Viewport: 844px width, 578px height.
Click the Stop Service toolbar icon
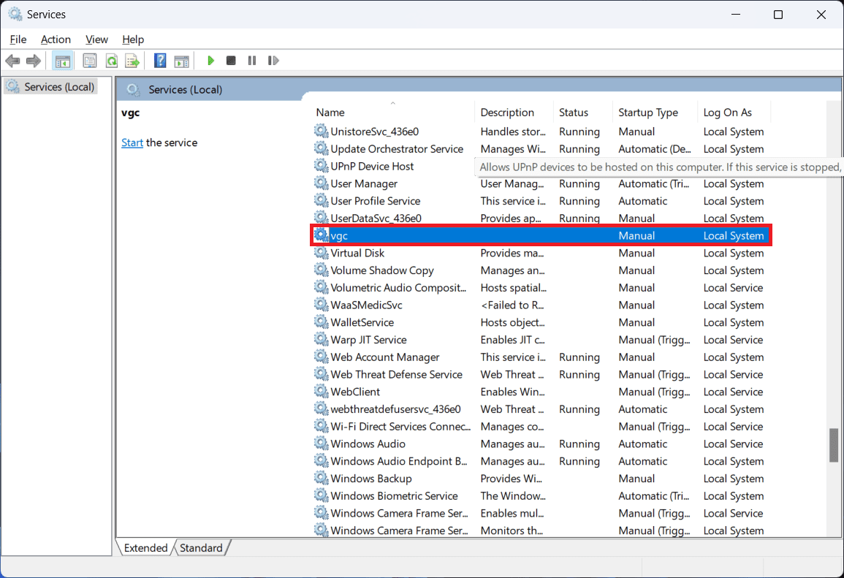231,61
